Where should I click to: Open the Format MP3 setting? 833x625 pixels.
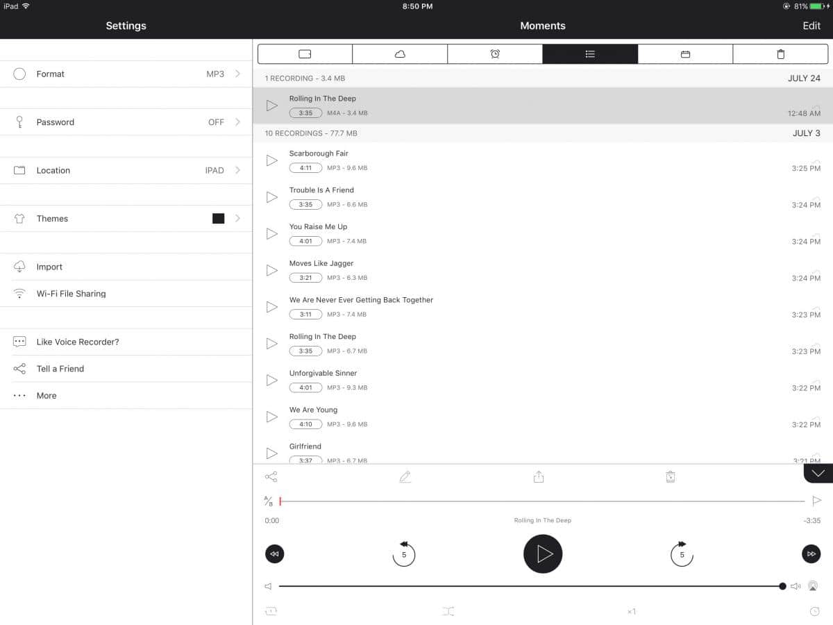pyautogui.click(x=126, y=74)
